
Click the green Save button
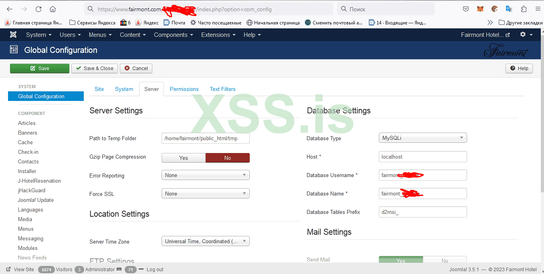[40, 68]
